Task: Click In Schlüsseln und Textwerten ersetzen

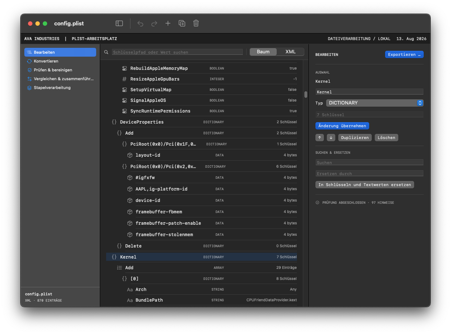Action: point(365,185)
